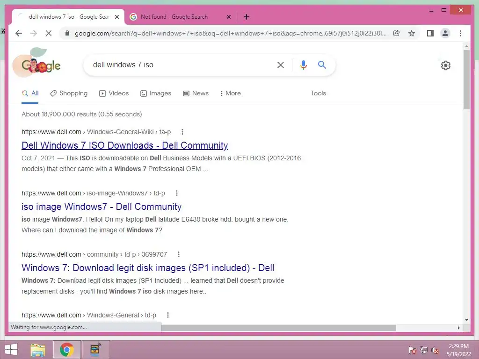Click the dell.com community 3699707 URL breadcrumb
The width and height of the screenshot is (479, 359).
94,254
